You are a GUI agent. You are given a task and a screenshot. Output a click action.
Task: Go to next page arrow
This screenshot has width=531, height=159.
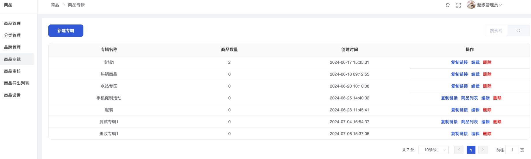click(483, 150)
